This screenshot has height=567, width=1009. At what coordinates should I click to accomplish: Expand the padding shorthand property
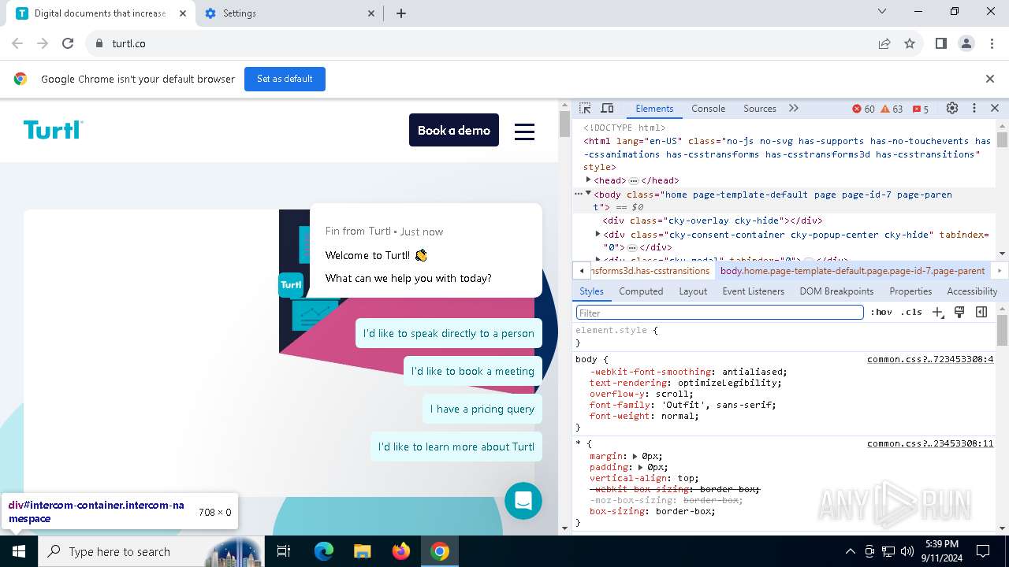[642, 467]
